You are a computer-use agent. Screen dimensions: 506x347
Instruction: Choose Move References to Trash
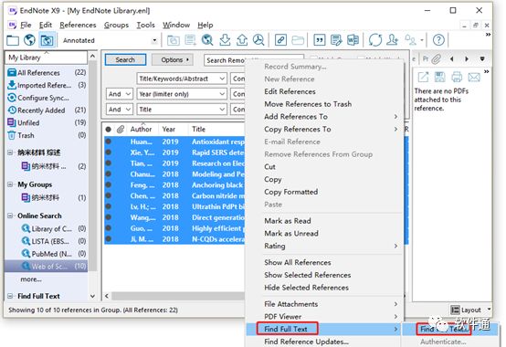308,104
